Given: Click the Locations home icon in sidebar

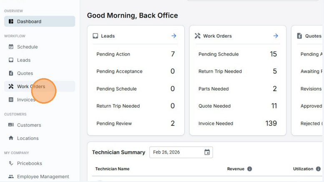Looking at the screenshot, I should 11,138.
